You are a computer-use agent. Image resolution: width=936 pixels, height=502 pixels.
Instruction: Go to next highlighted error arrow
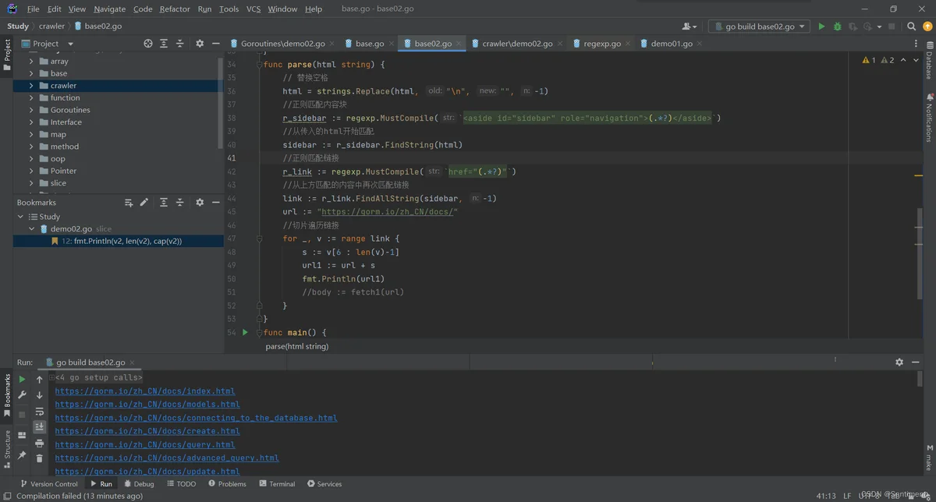pos(914,60)
